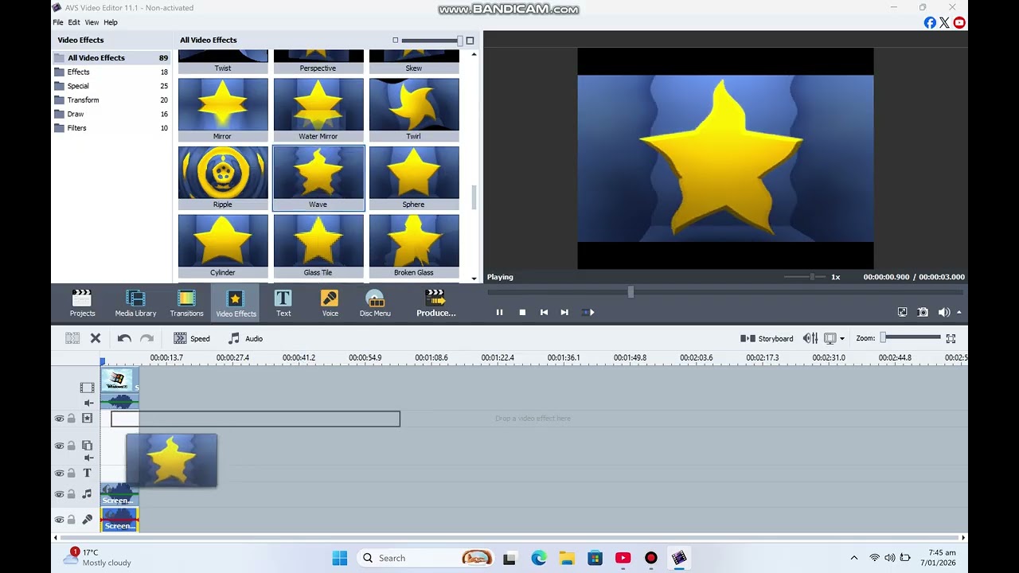
Task: Open the Help menu
Action: click(111, 22)
